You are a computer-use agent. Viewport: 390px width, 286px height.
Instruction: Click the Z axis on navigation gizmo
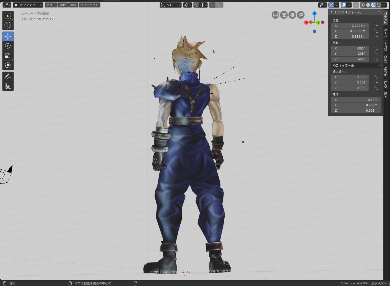[314, 13]
